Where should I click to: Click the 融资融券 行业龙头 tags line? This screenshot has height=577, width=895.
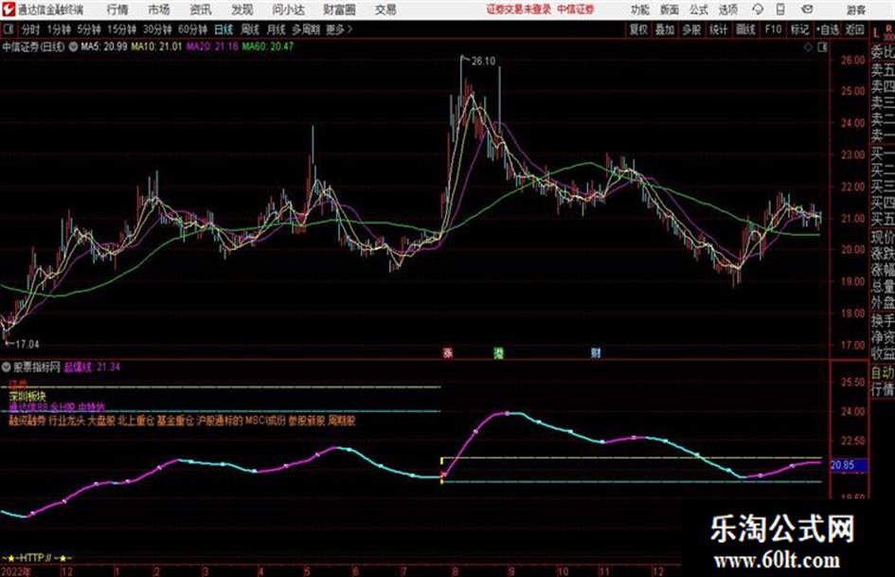(182, 421)
